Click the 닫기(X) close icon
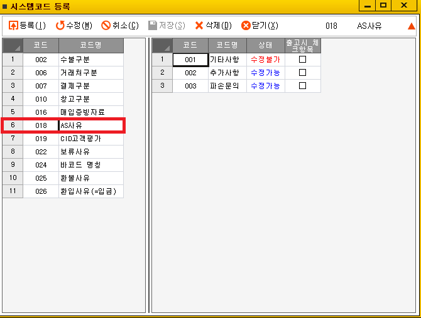The height and width of the screenshot is (318, 421). click(246, 26)
